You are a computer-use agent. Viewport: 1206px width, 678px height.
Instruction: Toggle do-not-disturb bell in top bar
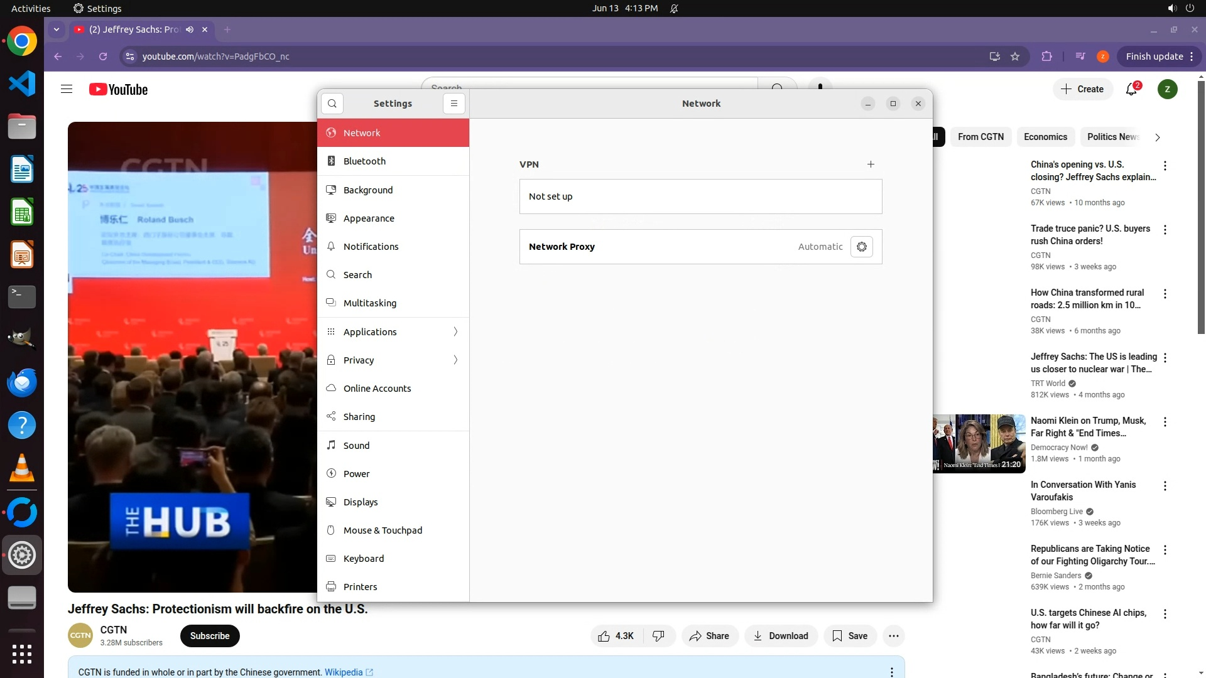pos(674,9)
